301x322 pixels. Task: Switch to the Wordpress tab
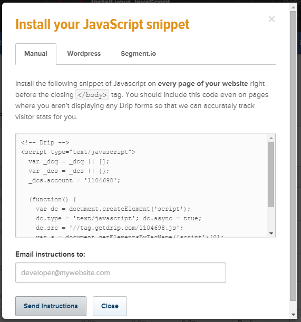click(84, 54)
